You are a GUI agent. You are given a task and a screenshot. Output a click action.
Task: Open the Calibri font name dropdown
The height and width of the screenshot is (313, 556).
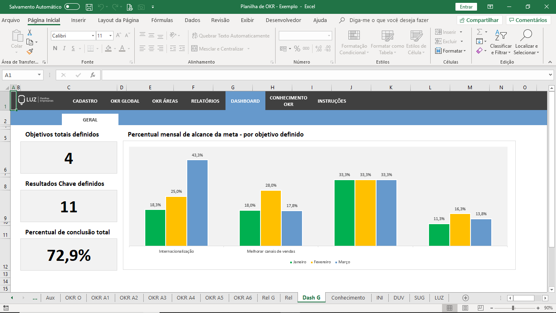(93, 36)
